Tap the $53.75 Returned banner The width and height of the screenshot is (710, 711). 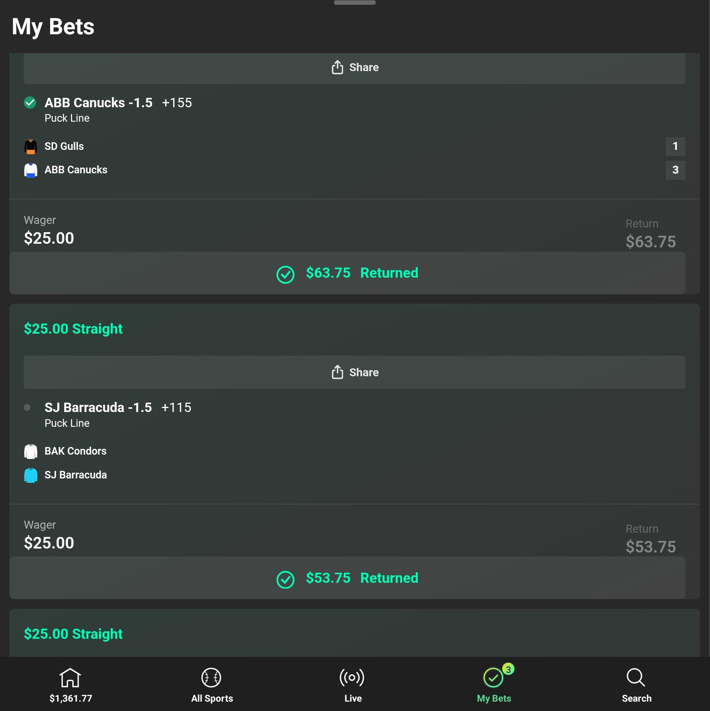coord(347,578)
